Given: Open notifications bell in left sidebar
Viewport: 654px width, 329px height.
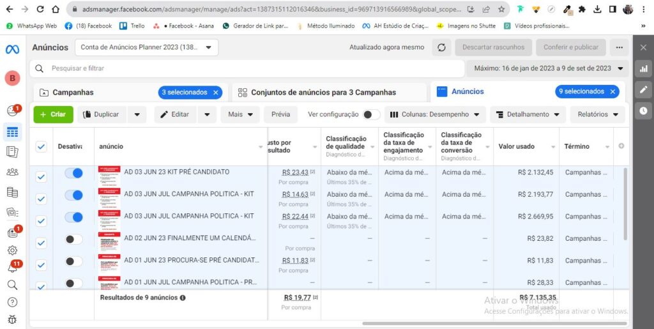Looking at the screenshot, I should pyautogui.click(x=12, y=268).
